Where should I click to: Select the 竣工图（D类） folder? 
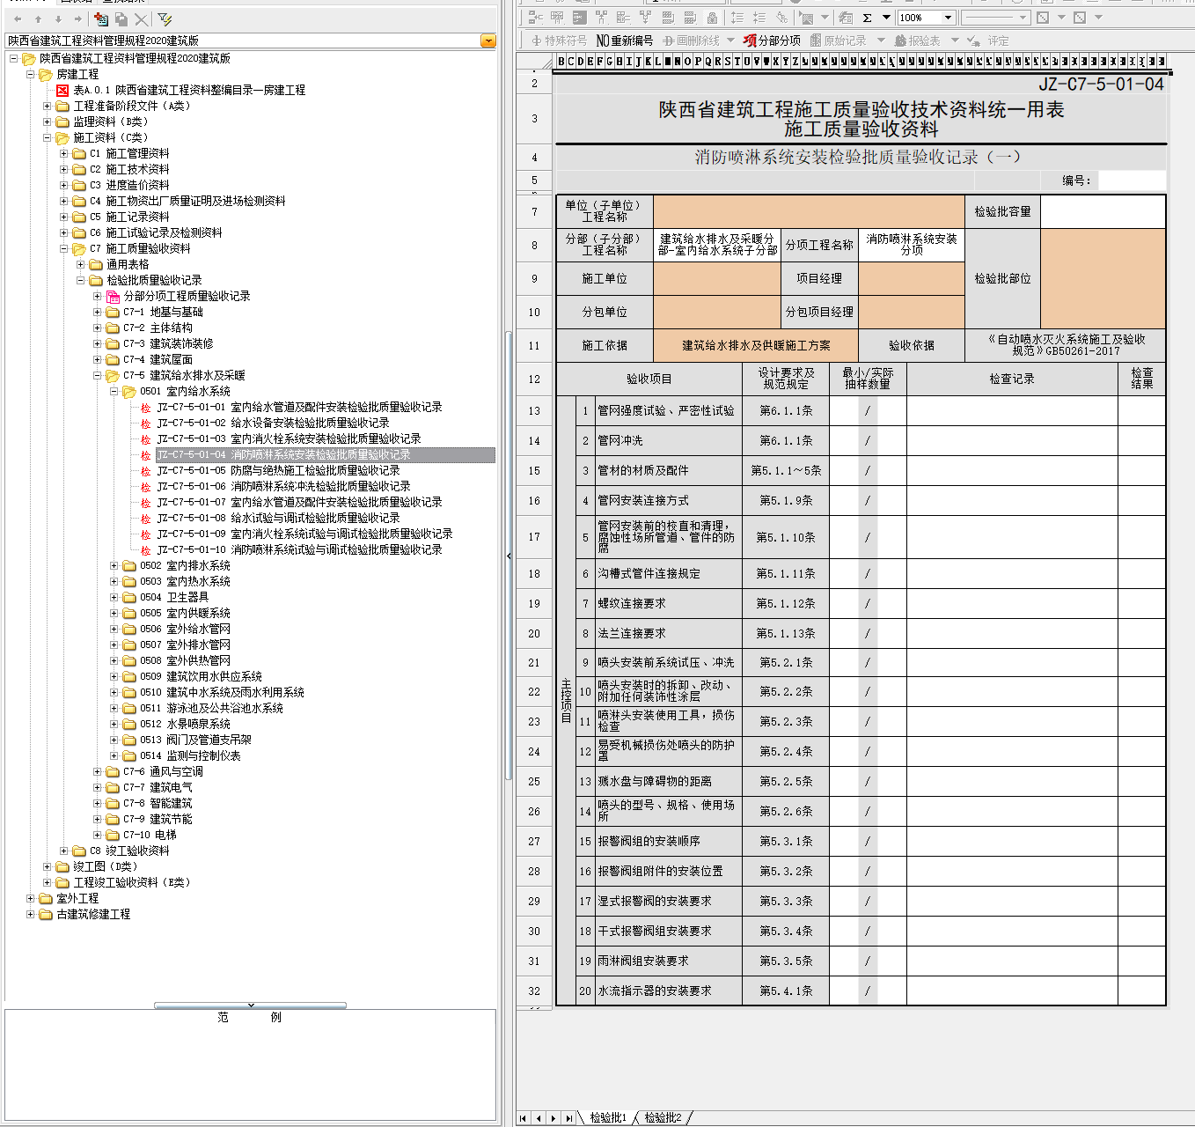pos(106,866)
